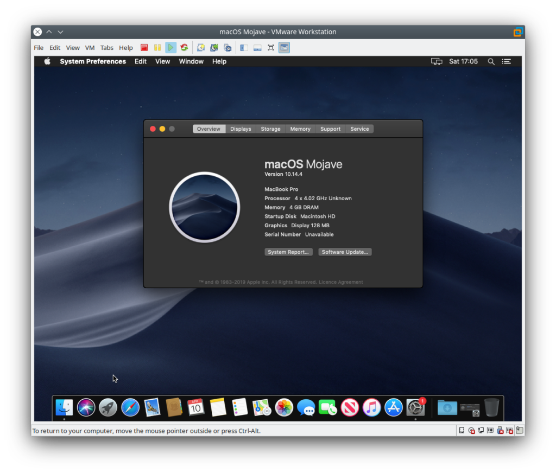Image resolution: width=556 pixels, height=473 pixels.
Task: Toggle VMware full screen mode icon
Action: pyautogui.click(x=270, y=48)
